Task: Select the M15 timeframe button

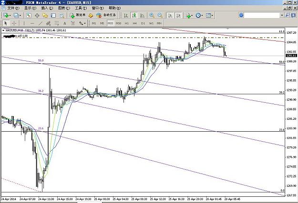Action: click(111, 23)
